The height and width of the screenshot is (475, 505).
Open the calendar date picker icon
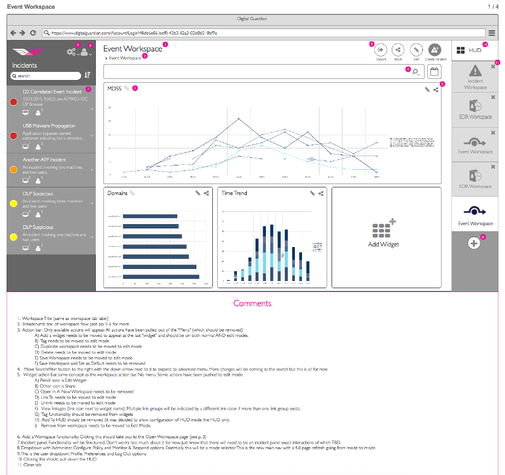pos(434,72)
